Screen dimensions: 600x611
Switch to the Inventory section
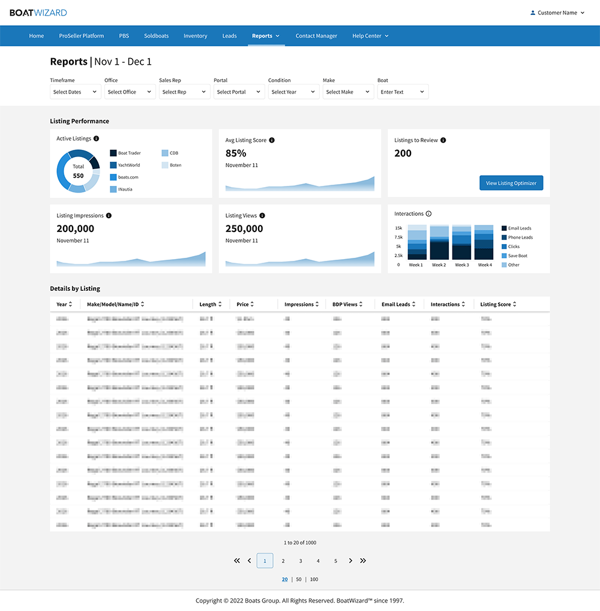[x=196, y=35]
